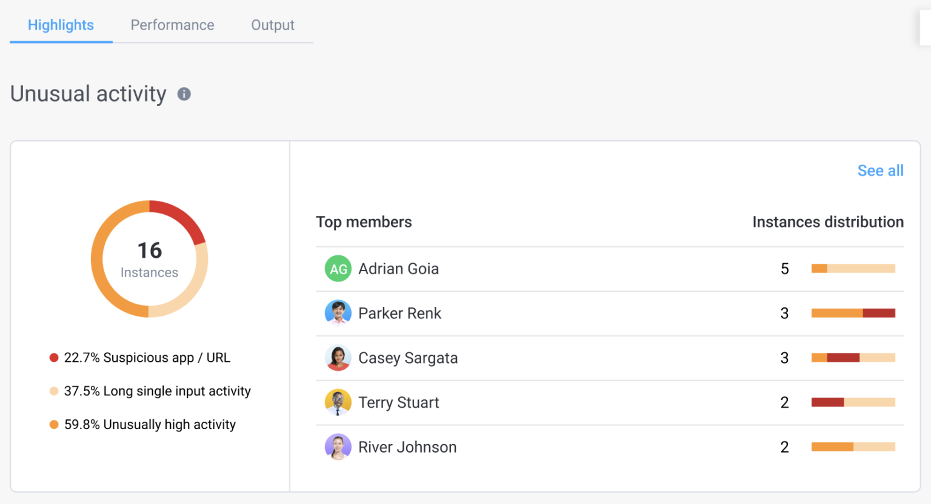Click the Top members column header

tap(364, 222)
